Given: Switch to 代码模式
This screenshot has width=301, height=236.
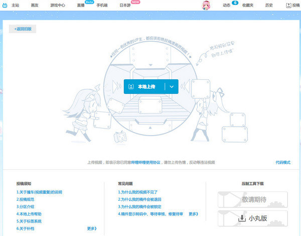Looking at the screenshot, I should [282, 163].
